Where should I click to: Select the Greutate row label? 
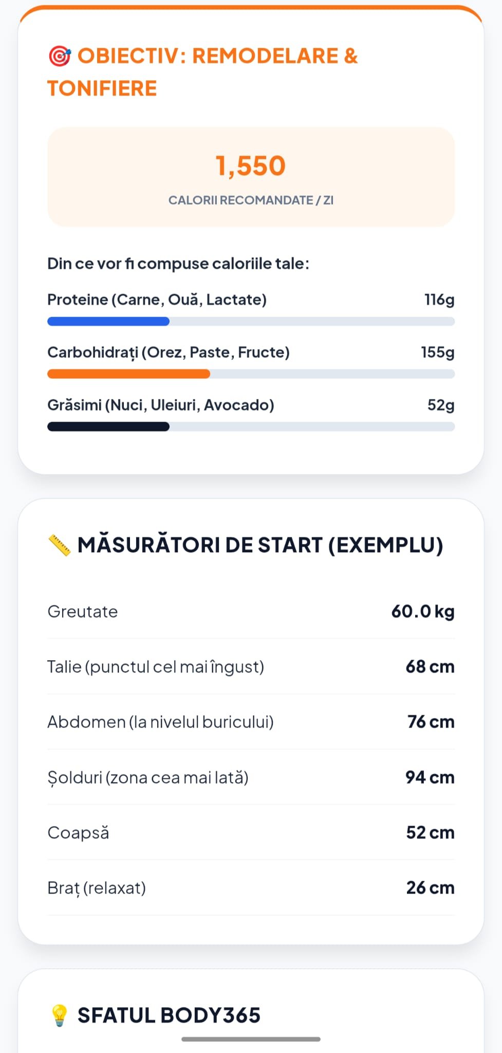click(83, 612)
